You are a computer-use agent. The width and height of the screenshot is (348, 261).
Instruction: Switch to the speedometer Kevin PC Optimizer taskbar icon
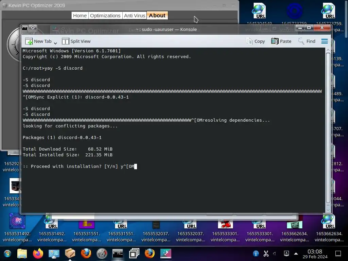coord(102,254)
